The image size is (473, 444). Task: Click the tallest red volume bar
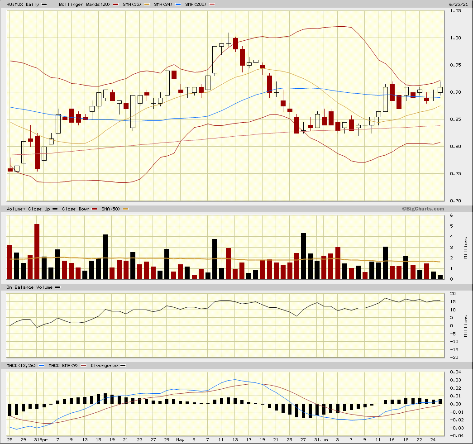click(37, 252)
